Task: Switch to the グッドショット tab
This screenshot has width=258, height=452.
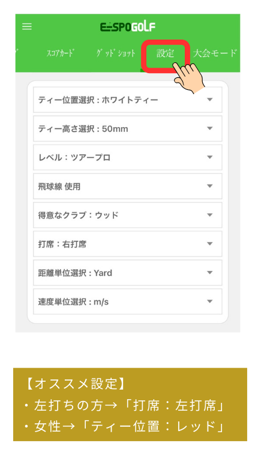Action: pyautogui.click(x=116, y=53)
